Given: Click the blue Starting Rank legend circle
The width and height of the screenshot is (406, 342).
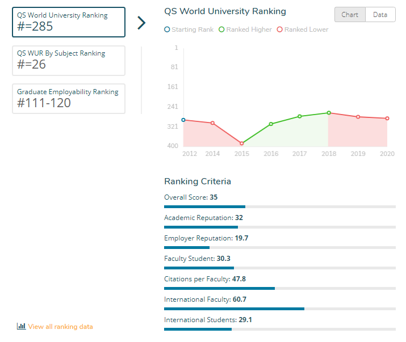Looking at the screenshot, I should (167, 29).
